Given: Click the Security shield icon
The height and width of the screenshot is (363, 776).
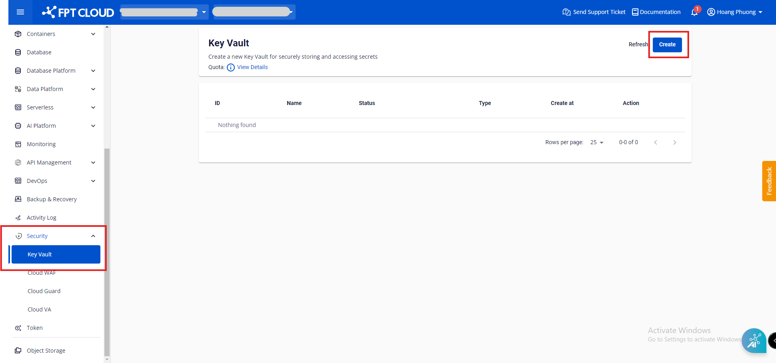Looking at the screenshot, I should pyautogui.click(x=19, y=236).
